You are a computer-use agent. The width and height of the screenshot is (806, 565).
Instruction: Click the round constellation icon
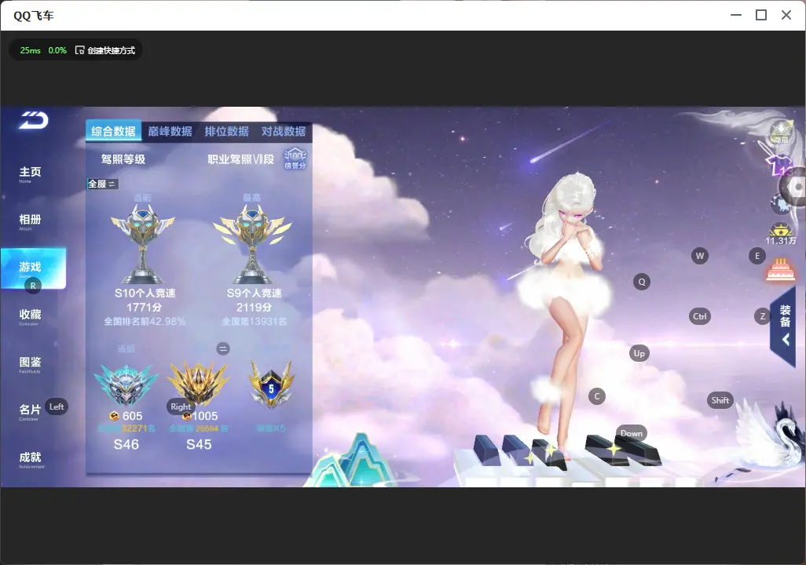click(x=779, y=205)
